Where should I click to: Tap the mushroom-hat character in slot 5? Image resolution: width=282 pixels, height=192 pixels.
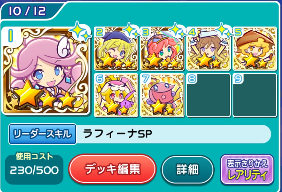254,49
